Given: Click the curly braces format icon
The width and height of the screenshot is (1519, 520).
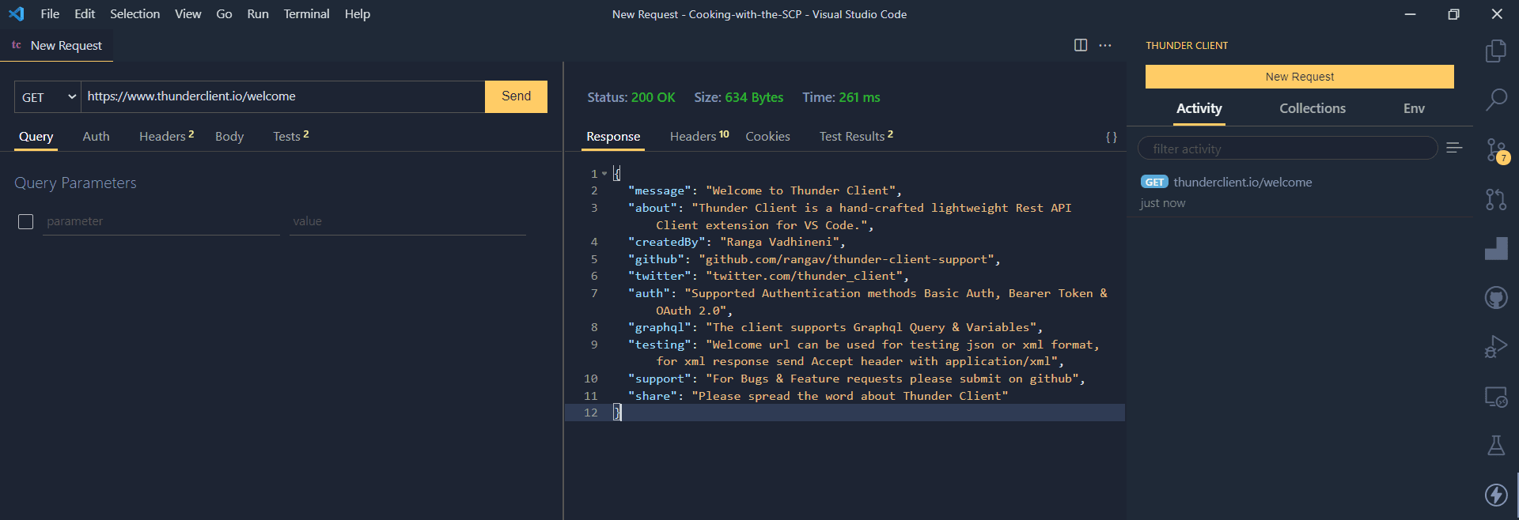Looking at the screenshot, I should [1111, 137].
